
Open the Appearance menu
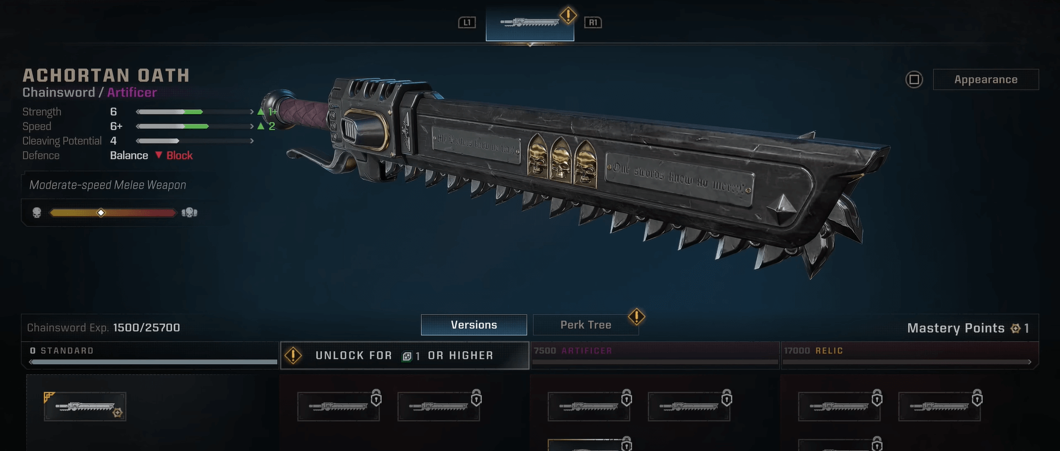(985, 79)
